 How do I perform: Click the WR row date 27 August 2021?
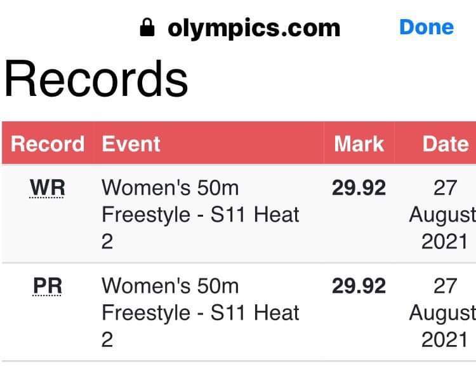coord(442,215)
